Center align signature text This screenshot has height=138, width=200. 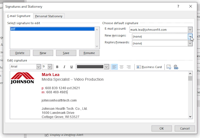pos(121,67)
